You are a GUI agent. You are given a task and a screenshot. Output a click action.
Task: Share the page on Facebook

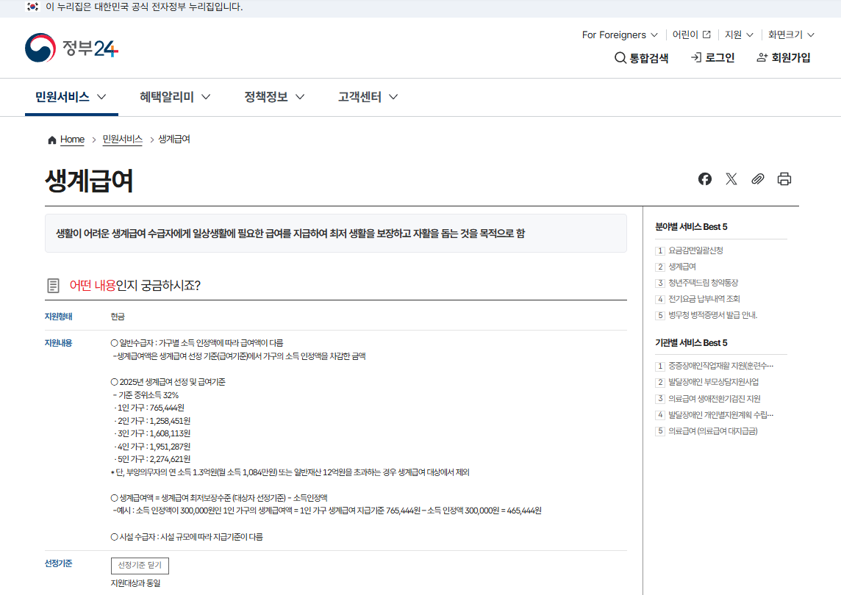[x=704, y=178]
